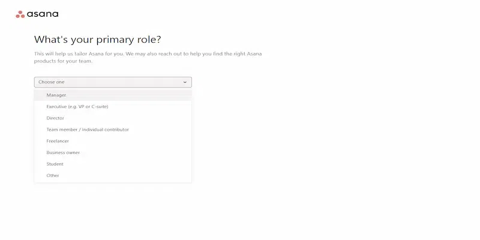Viewport: 480px width, 240px height.
Task: Select Manager from the role list
Action: coord(56,95)
